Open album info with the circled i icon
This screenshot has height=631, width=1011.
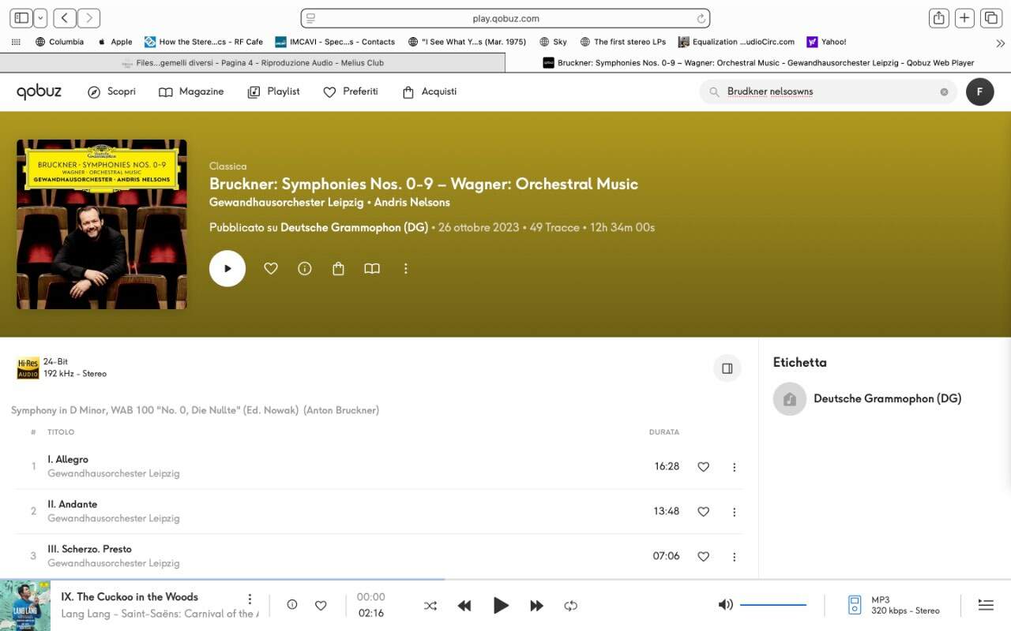304,269
